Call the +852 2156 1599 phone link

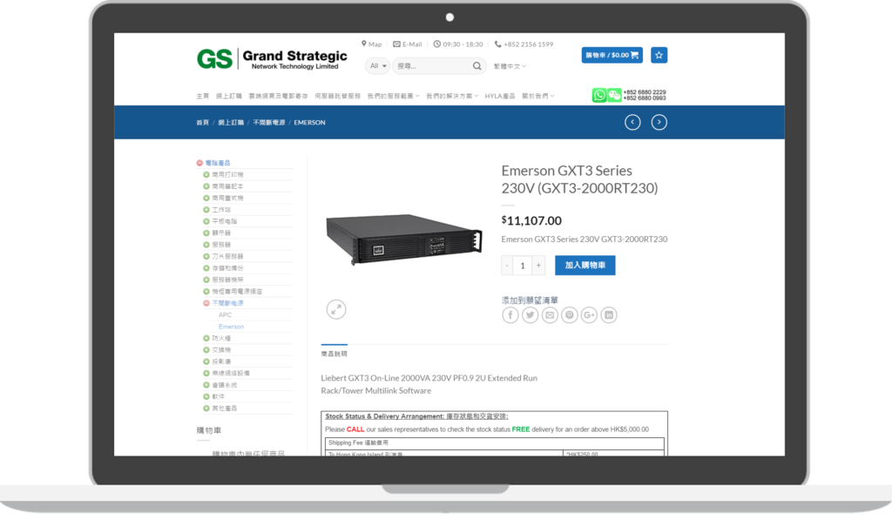coord(524,44)
